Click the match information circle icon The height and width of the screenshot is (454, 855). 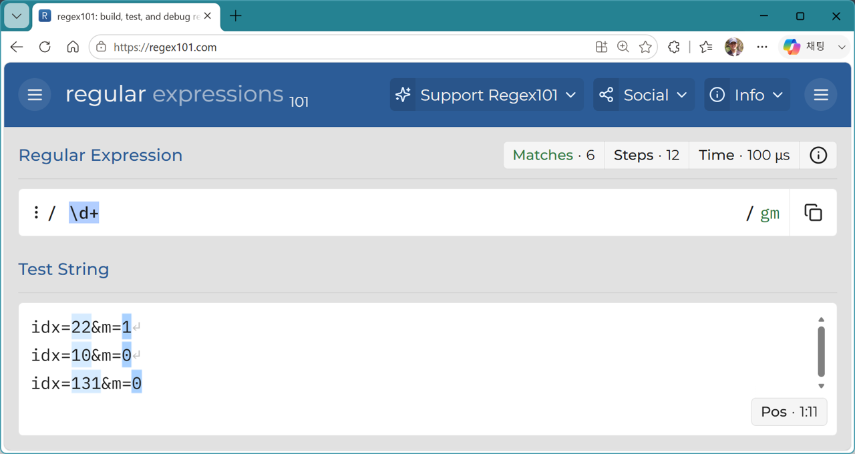tap(818, 155)
